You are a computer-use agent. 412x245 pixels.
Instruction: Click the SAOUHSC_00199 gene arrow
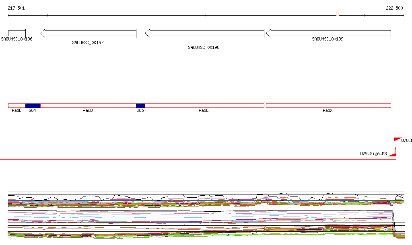[328, 33]
